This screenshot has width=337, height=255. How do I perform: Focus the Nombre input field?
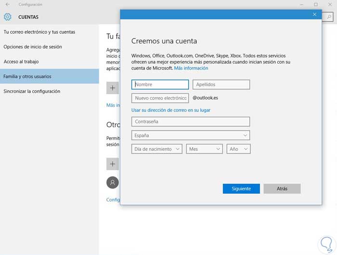[160, 84]
